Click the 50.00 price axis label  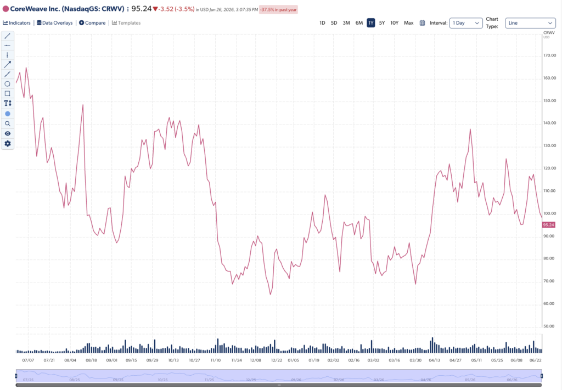coord(549,326)
